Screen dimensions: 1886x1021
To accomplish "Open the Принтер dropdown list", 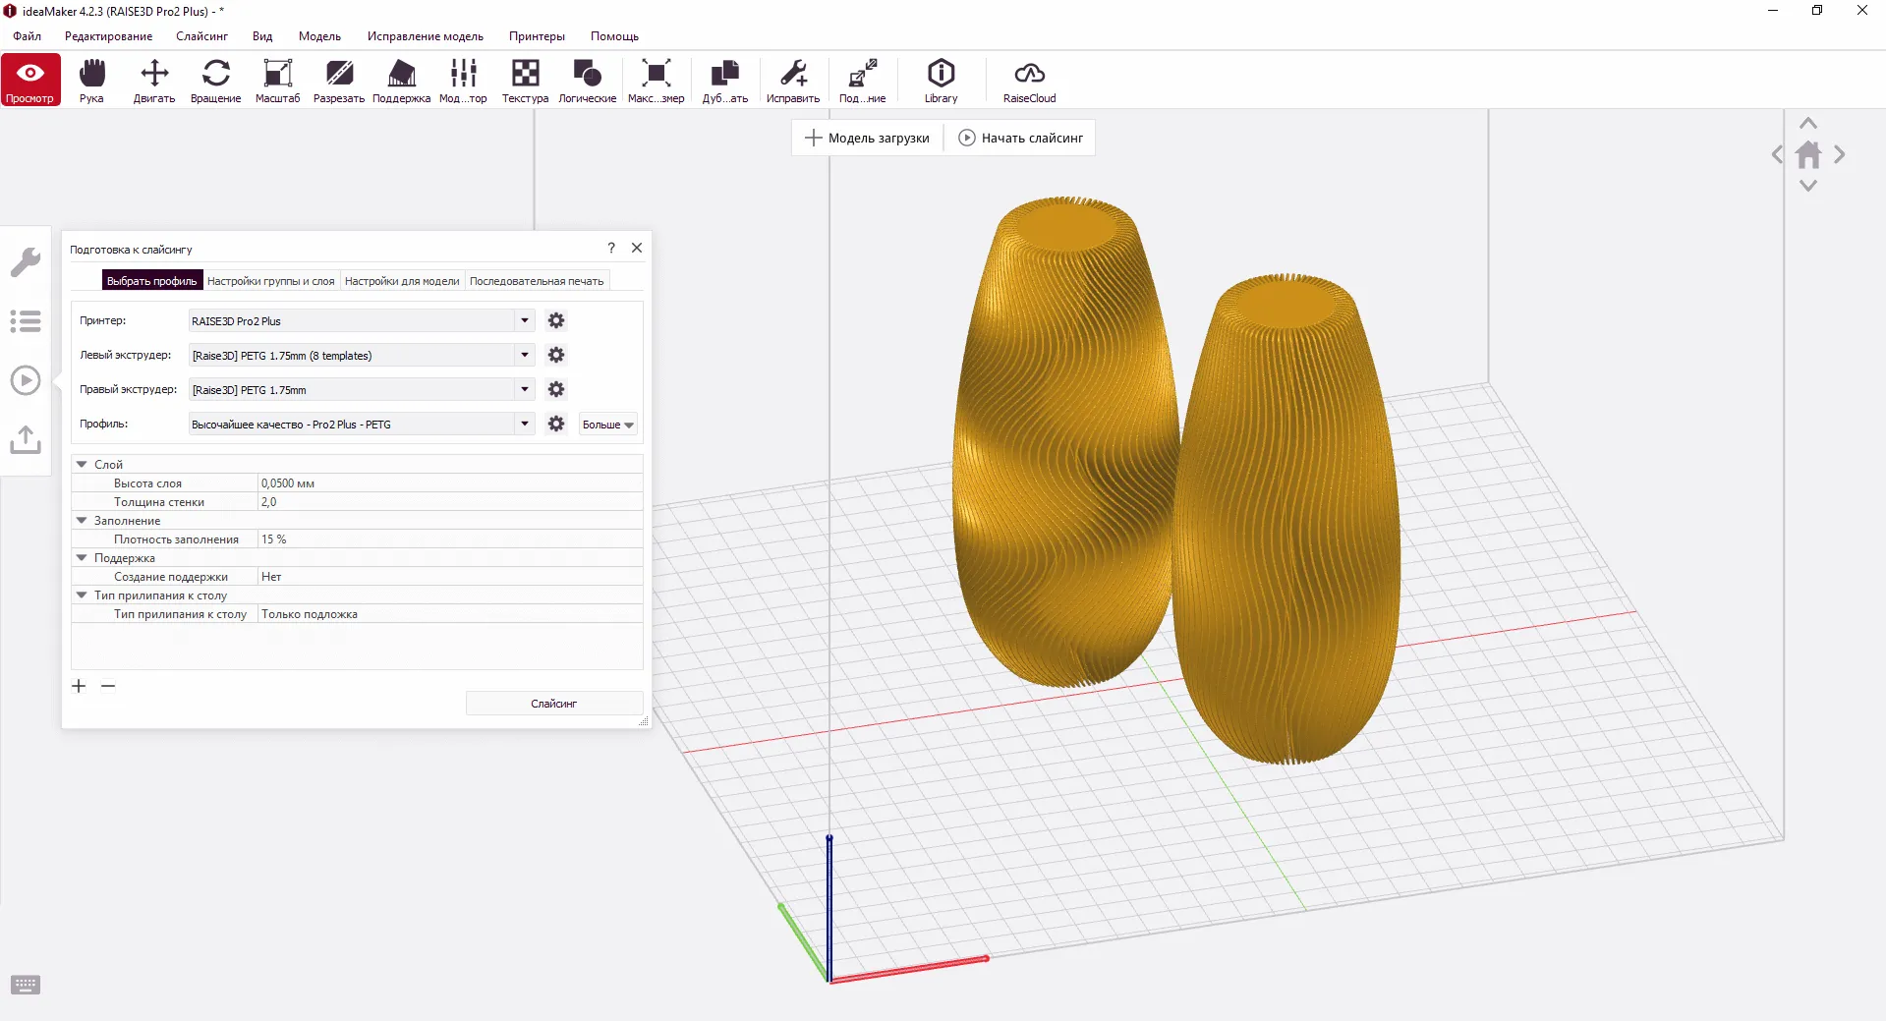I will coord(525,320).
